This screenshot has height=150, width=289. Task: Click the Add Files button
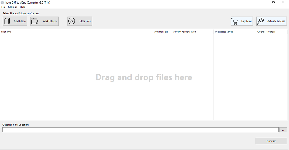(15, 21)
